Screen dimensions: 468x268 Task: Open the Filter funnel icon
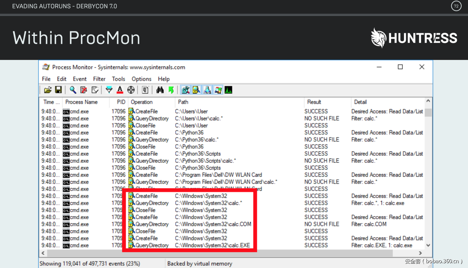pyautogui.click(x=109, y=90)
